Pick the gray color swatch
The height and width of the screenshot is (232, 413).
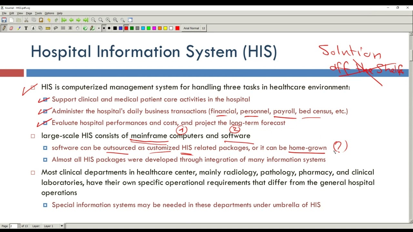[137, 28]
